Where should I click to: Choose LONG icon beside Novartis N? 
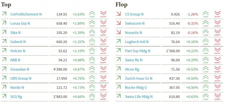205,32
